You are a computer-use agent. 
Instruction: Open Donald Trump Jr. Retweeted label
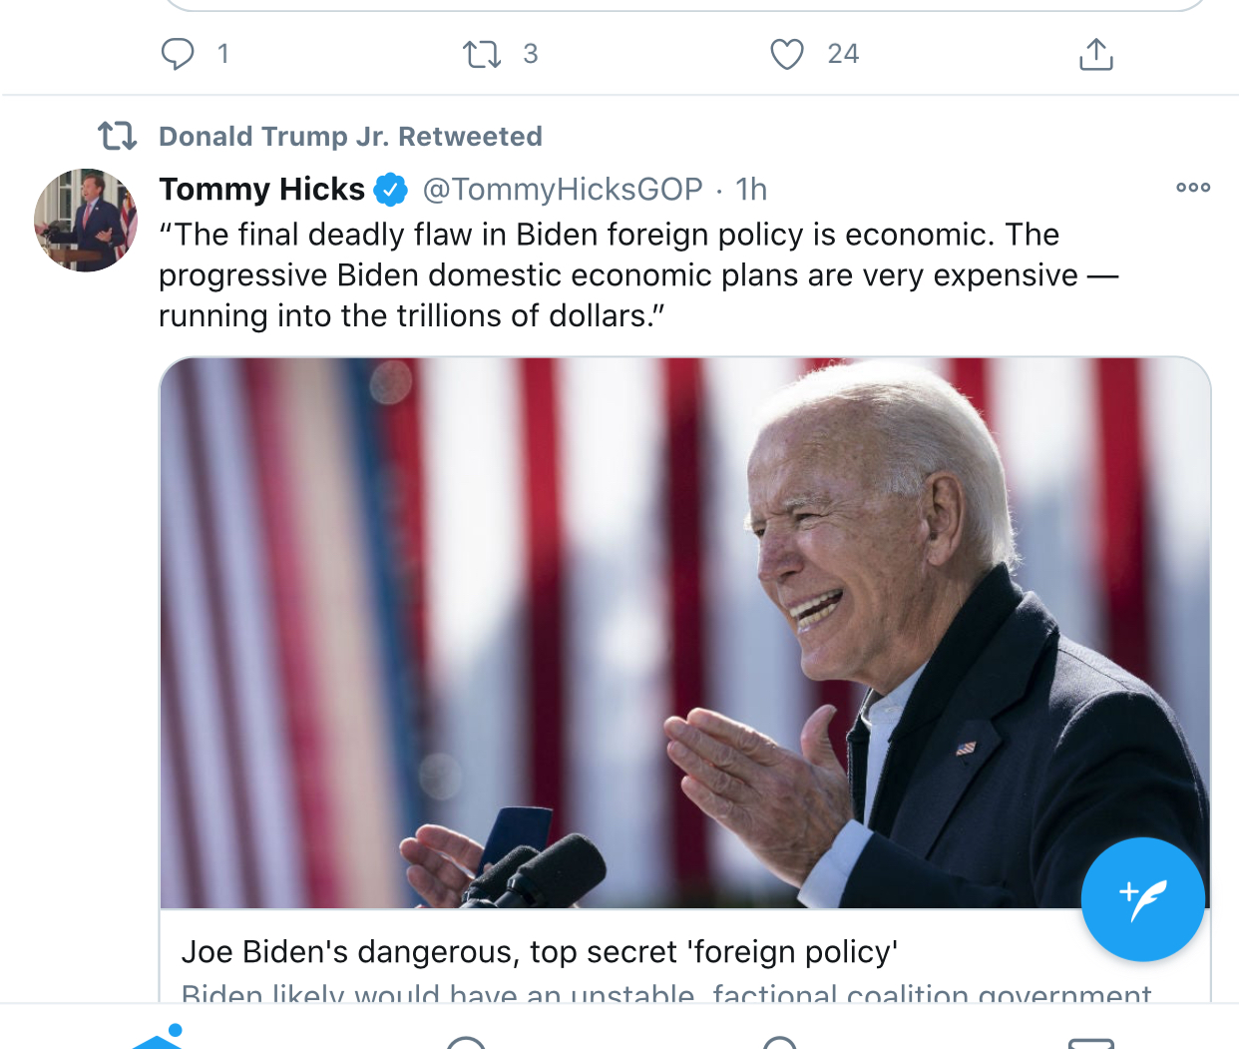tap(350, 136)
